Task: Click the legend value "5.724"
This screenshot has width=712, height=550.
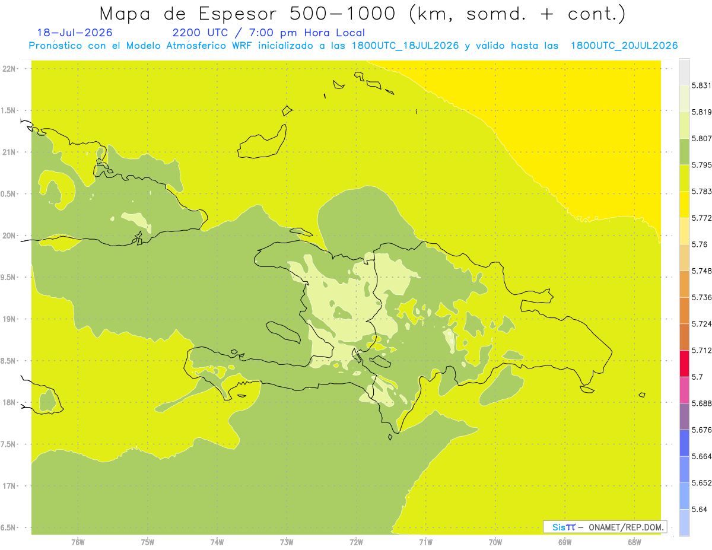Action: tap(701, 324)
